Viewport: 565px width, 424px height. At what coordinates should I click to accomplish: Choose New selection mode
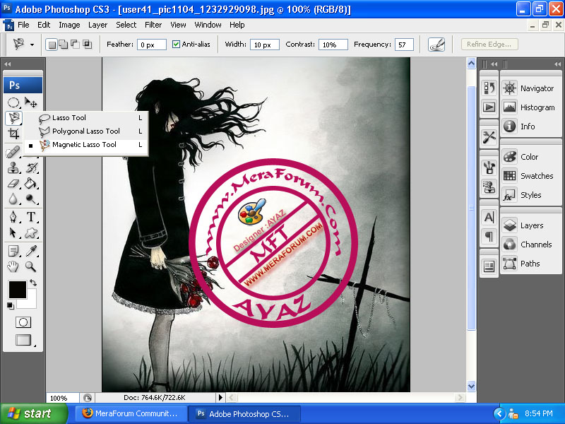click(52, 45)
